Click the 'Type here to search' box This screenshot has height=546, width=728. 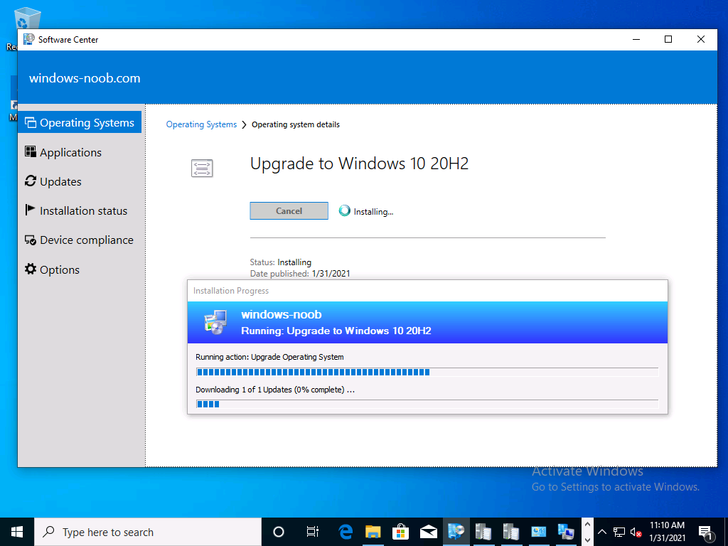tap(148, 532)
